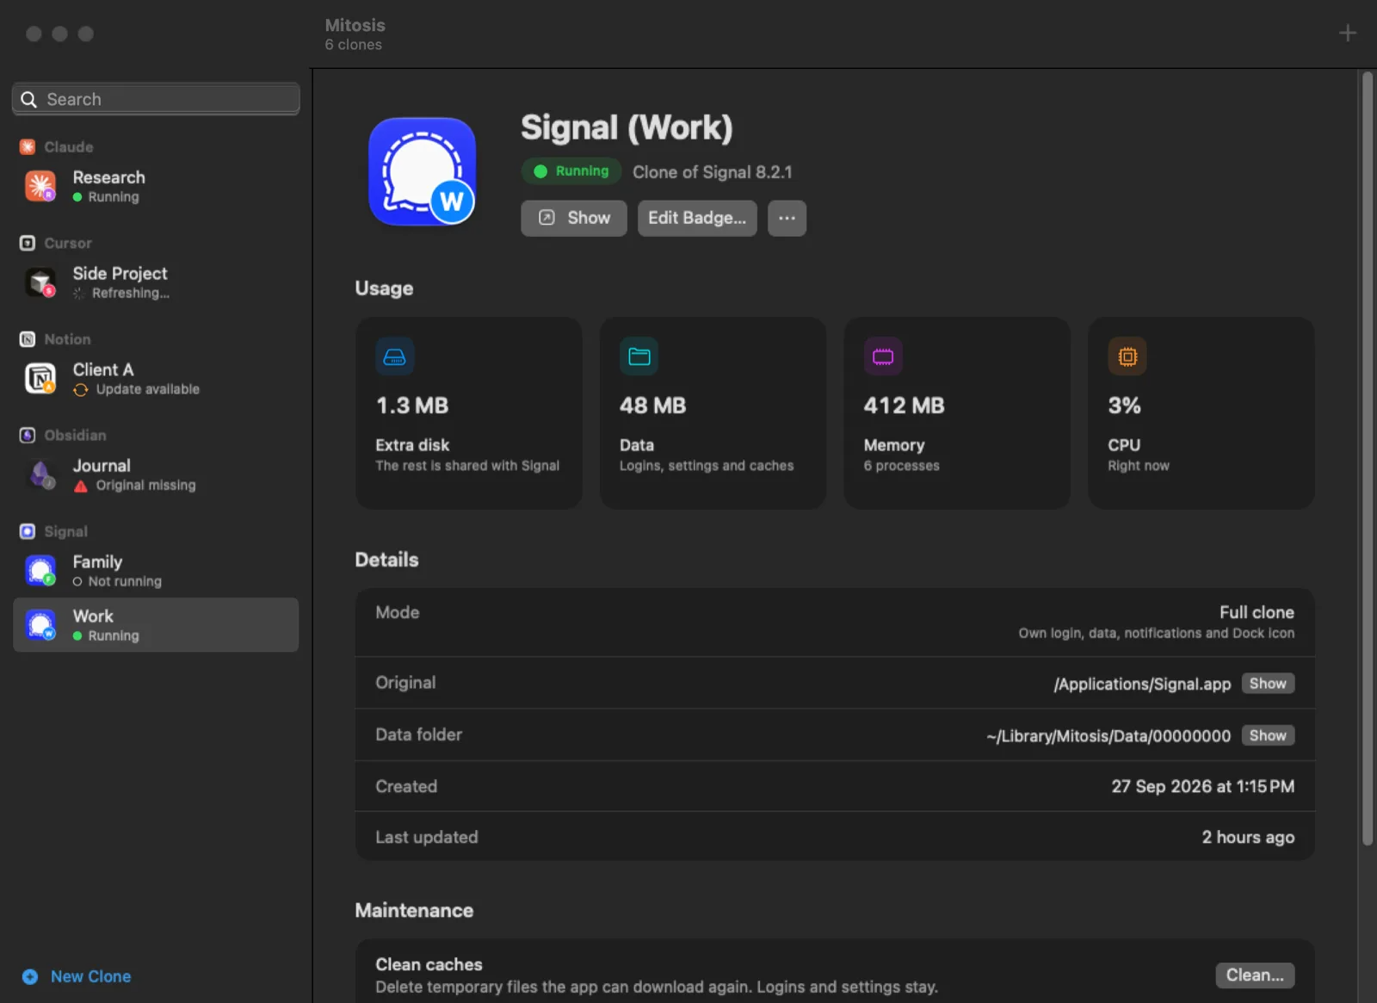Viewport: 1377px width, 1003px height.
Task: Select the Side Project clone row
Action: point(156,282)
